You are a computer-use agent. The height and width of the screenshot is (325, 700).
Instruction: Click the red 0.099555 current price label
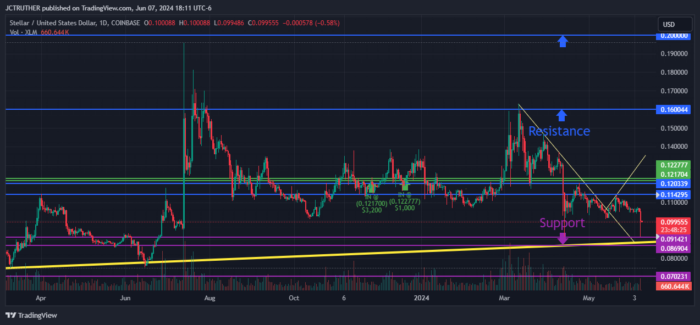point(673,222)
